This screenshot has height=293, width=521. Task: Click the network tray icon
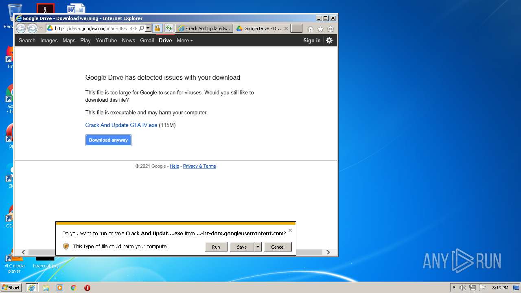pos(473,288)
